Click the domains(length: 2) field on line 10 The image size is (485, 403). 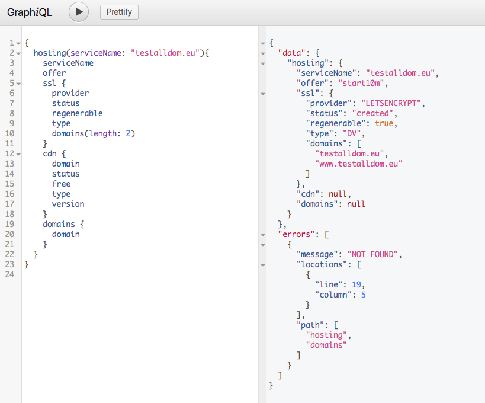[x=94, y=133]
